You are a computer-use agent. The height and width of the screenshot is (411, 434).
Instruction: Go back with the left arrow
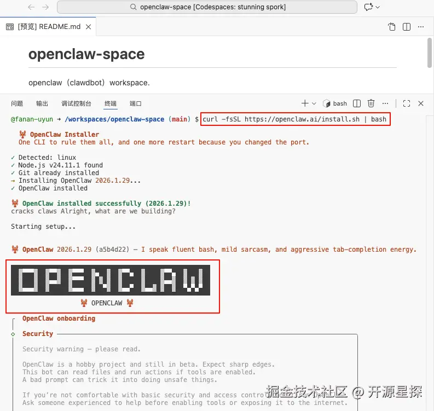pyautogui.click(x=31, y=7)
